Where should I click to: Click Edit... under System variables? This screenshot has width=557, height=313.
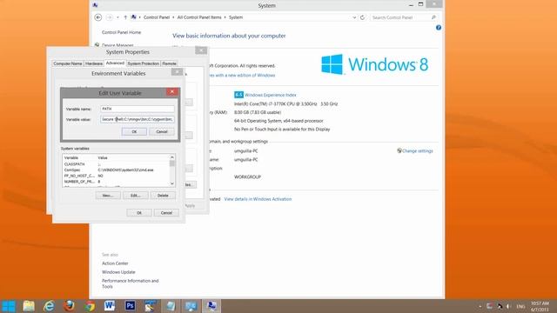tap(136, 196)
